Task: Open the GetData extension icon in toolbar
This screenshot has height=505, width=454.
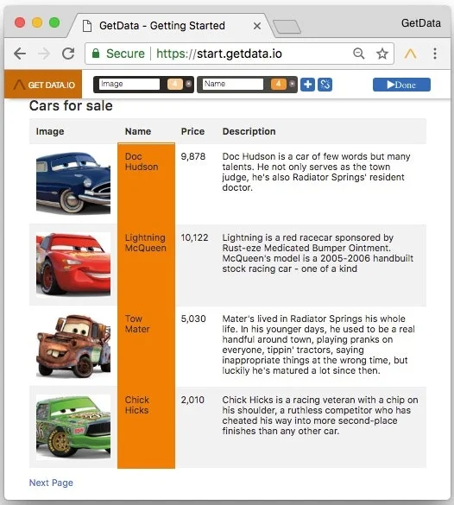Action: 410,54
